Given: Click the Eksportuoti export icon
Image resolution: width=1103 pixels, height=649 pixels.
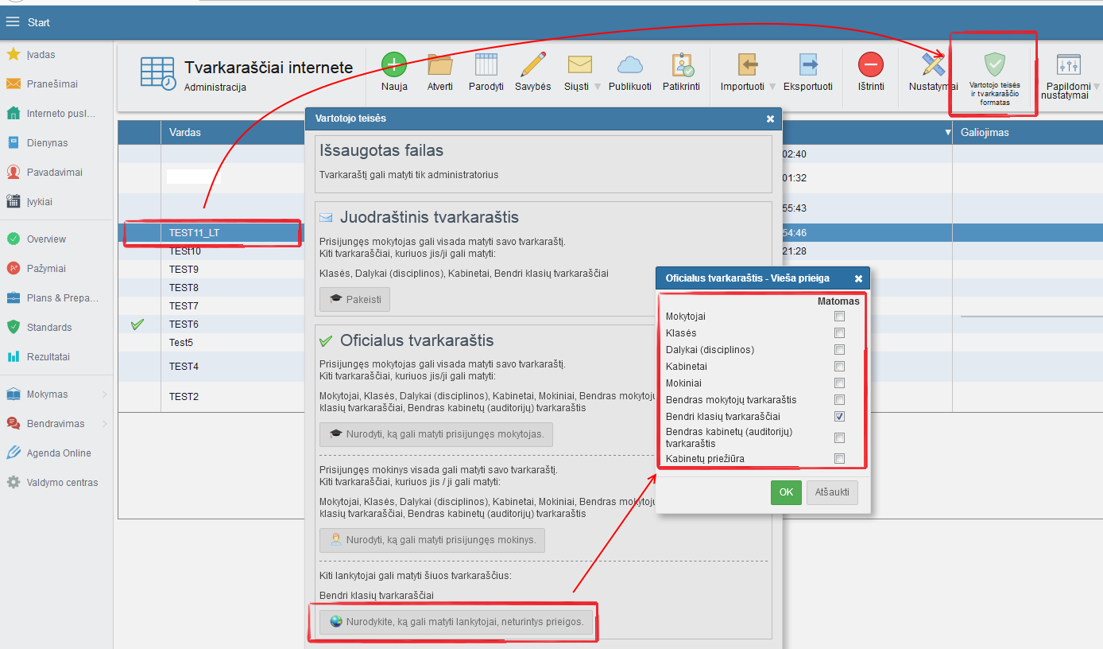Looking at the screenshot, I should (x=808, y=65).
